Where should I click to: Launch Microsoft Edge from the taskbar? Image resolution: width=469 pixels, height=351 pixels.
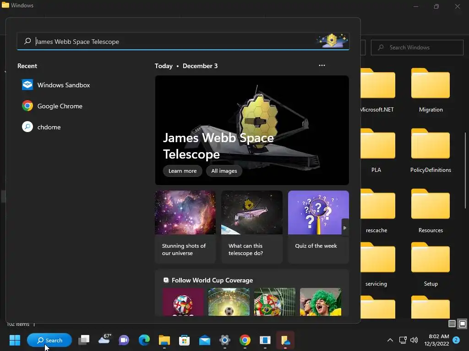coord(144,340)
